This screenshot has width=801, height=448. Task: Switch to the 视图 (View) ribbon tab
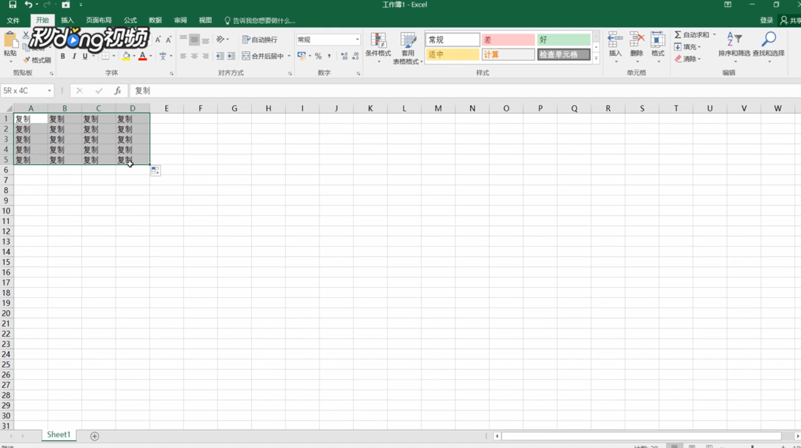coord(205,20)
